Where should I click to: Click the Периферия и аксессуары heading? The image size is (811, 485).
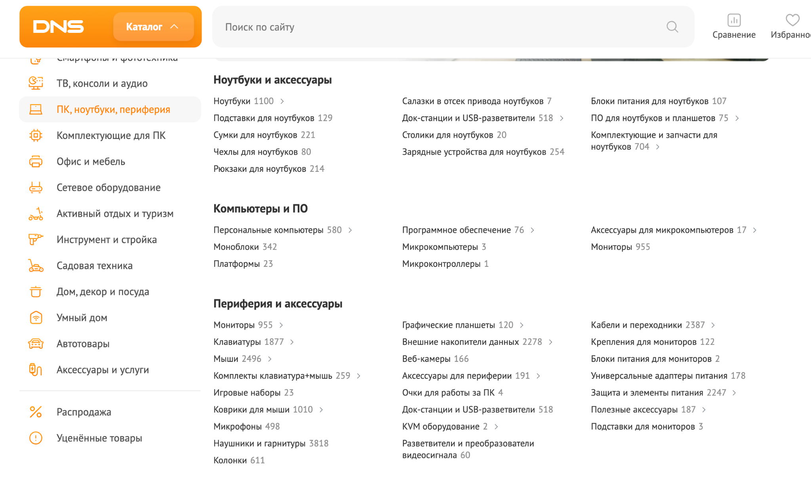[x=278, y=304]
